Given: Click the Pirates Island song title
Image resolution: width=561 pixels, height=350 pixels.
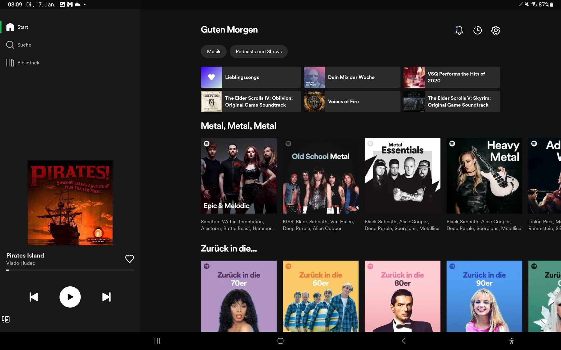Looking at the screenshot, I should click(x=25, y=256).
